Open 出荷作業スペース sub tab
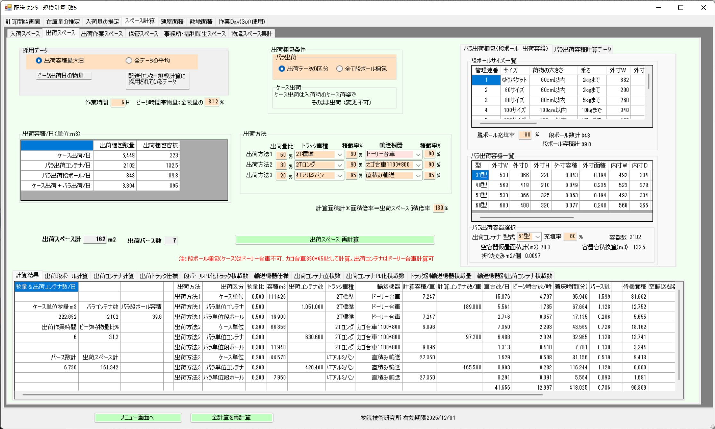The width and height of the screenshot is (715, 429). 102,34
